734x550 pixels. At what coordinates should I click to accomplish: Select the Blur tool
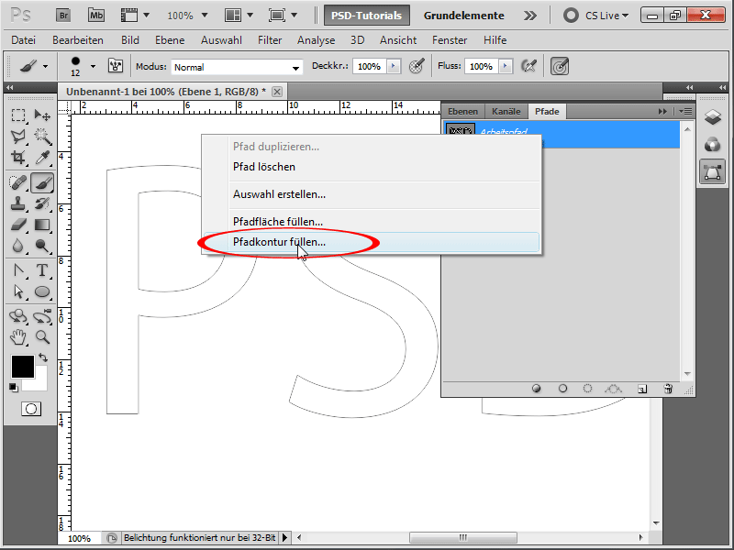click(18, 246)
